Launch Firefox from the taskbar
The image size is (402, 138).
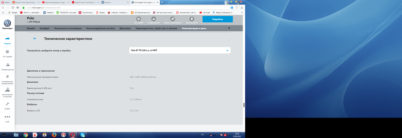(54, 135)
